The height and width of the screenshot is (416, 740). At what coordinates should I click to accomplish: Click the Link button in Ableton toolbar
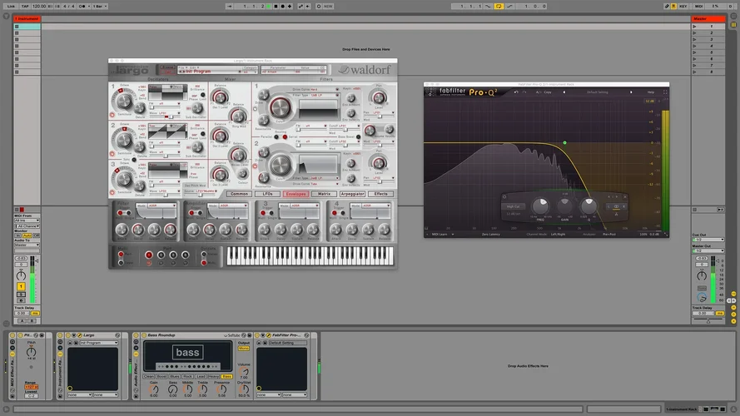[10, 6]
